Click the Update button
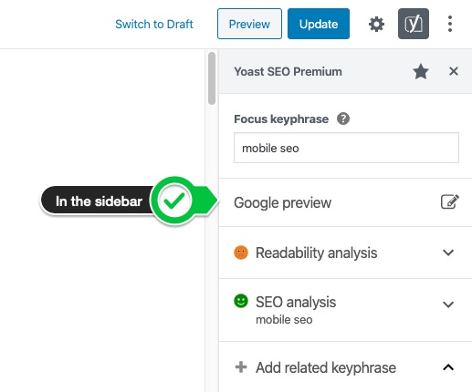 coord(319,24)
